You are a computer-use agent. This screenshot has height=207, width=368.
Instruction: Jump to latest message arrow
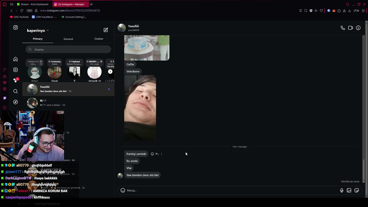(363, 181)
